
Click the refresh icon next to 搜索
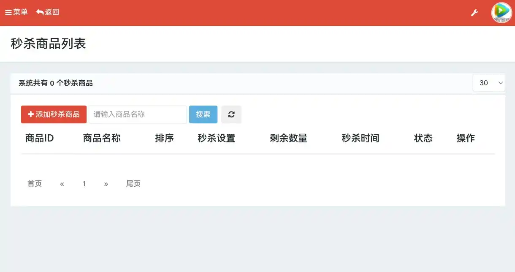tap(231, 114)
